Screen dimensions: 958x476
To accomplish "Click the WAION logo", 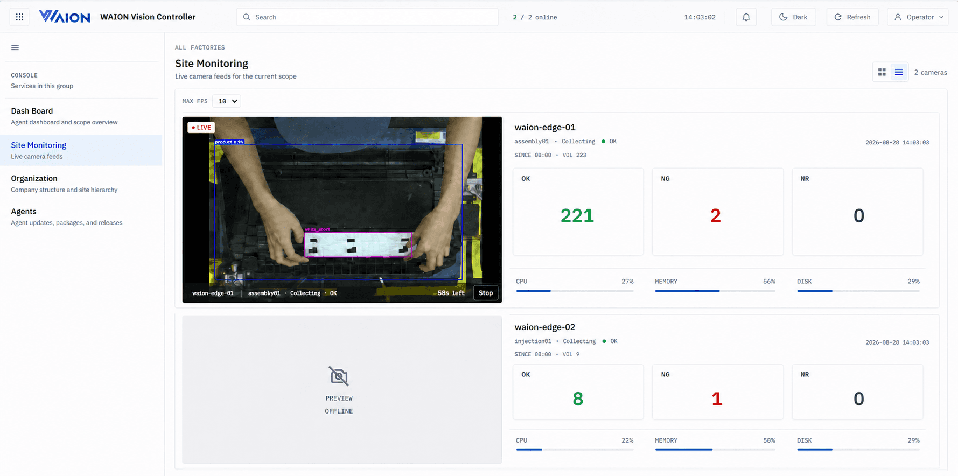I will pyautogui.click(x=65, y=17).
